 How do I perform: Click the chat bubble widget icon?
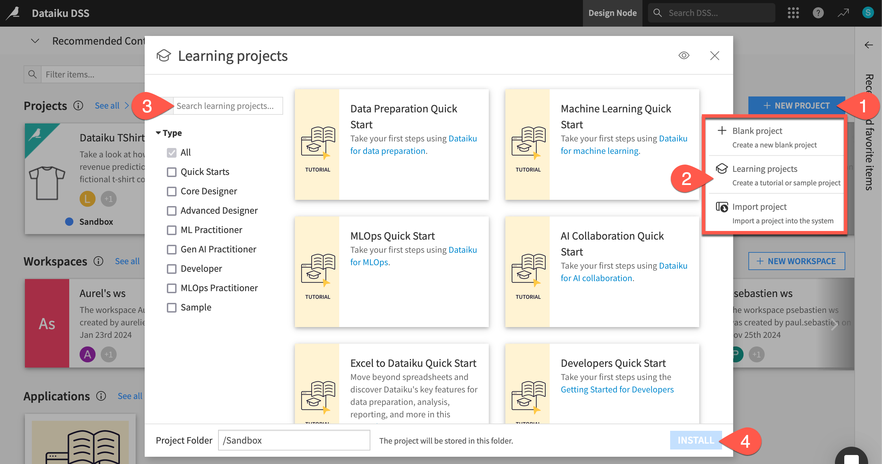(x=852, y=456)
